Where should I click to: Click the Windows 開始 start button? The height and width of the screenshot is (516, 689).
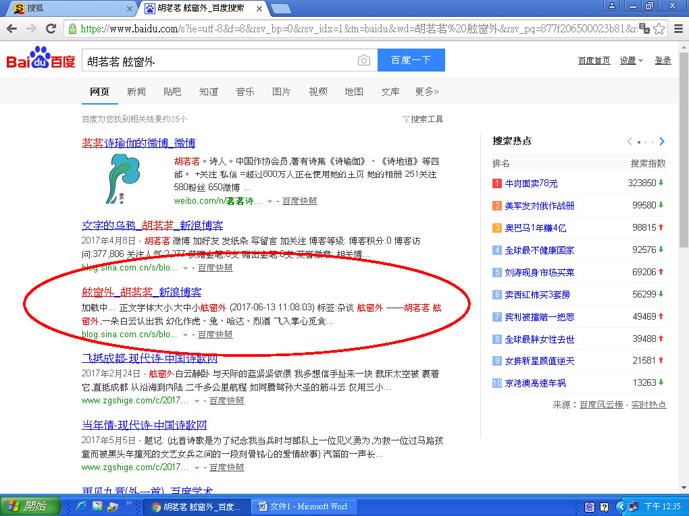(30, 507)
